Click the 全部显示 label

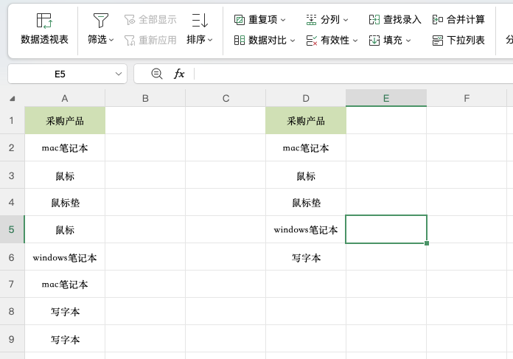(x=158, y=20)
